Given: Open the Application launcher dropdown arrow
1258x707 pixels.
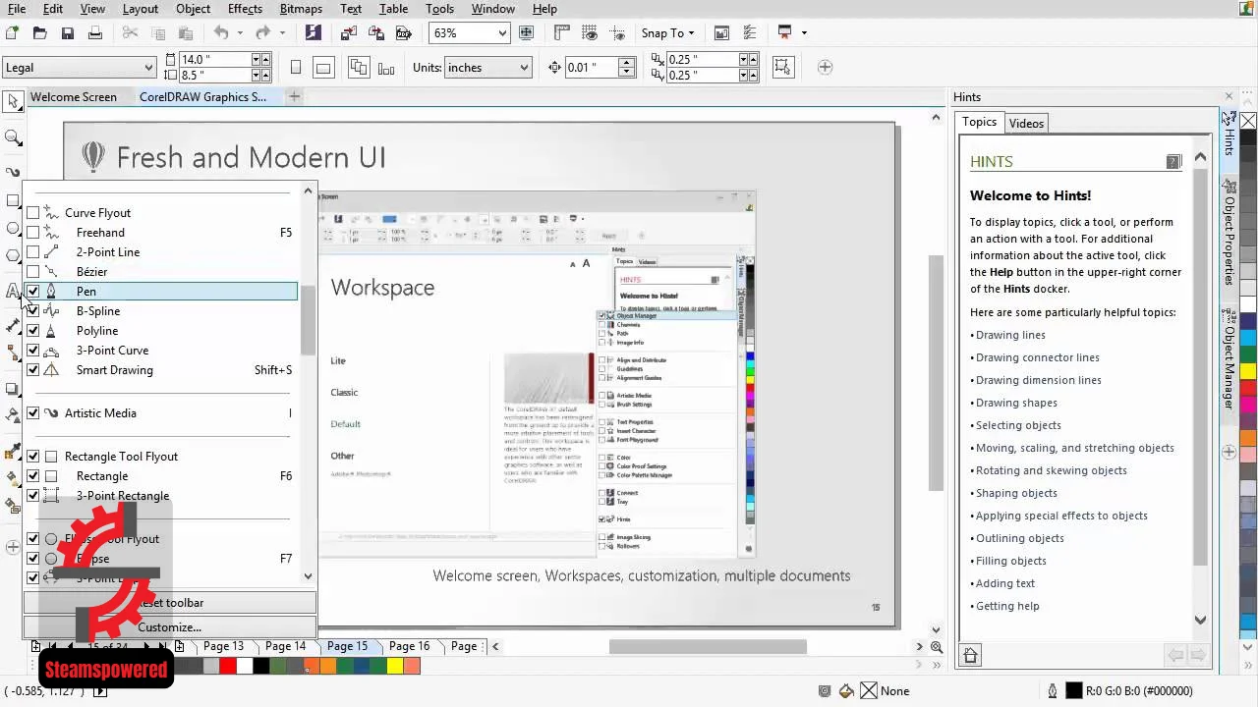Looking at the screenshot, I should [x=804, y=32].
